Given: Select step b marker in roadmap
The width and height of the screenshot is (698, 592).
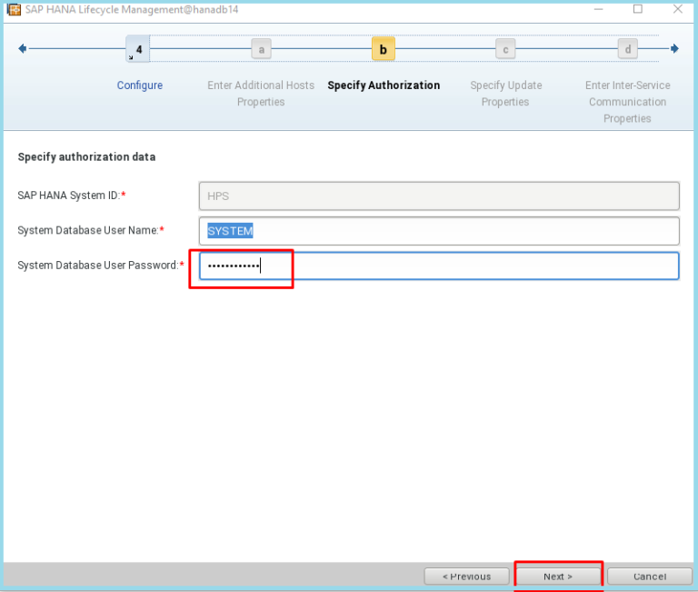Looking at the screenshot, I should click(384, 49).
